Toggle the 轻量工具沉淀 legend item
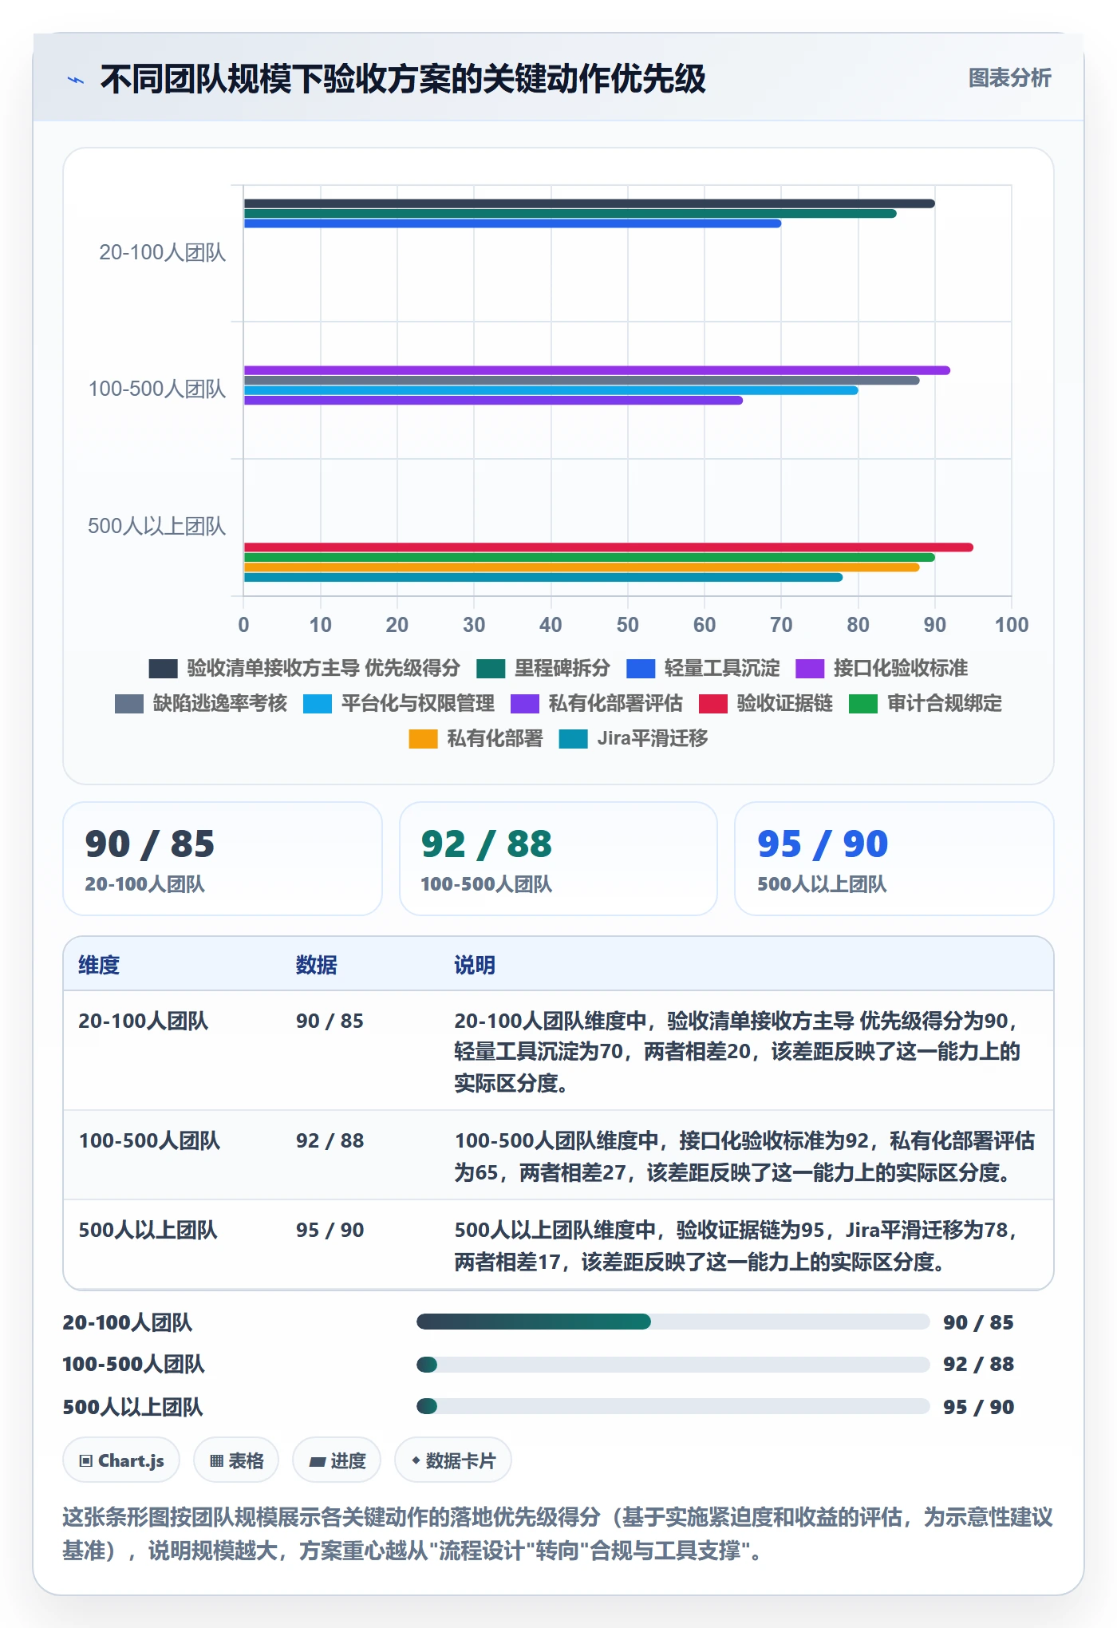 [703, 668]
